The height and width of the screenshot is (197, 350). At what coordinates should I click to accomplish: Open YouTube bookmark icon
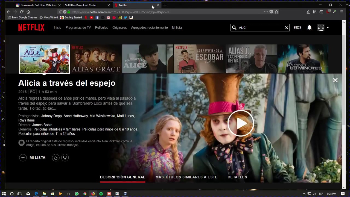tap(91, 18)
